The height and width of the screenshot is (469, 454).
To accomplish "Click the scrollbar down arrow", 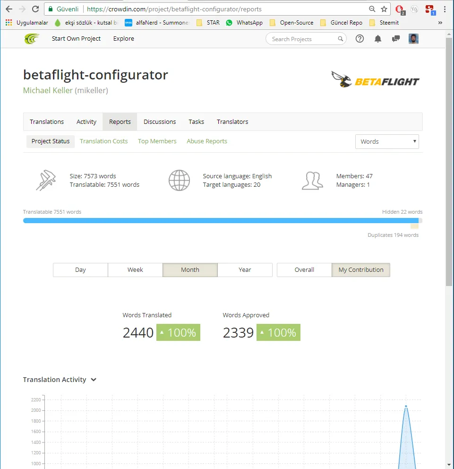I will tap(449, 465).
